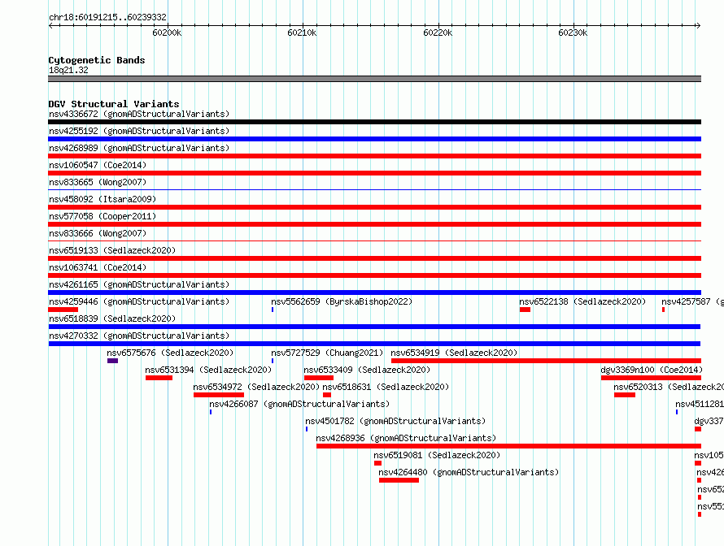The image size is (724, 546).
Task: Select nsv833666 (Wong2007) label
Action: tap(98, 233)
